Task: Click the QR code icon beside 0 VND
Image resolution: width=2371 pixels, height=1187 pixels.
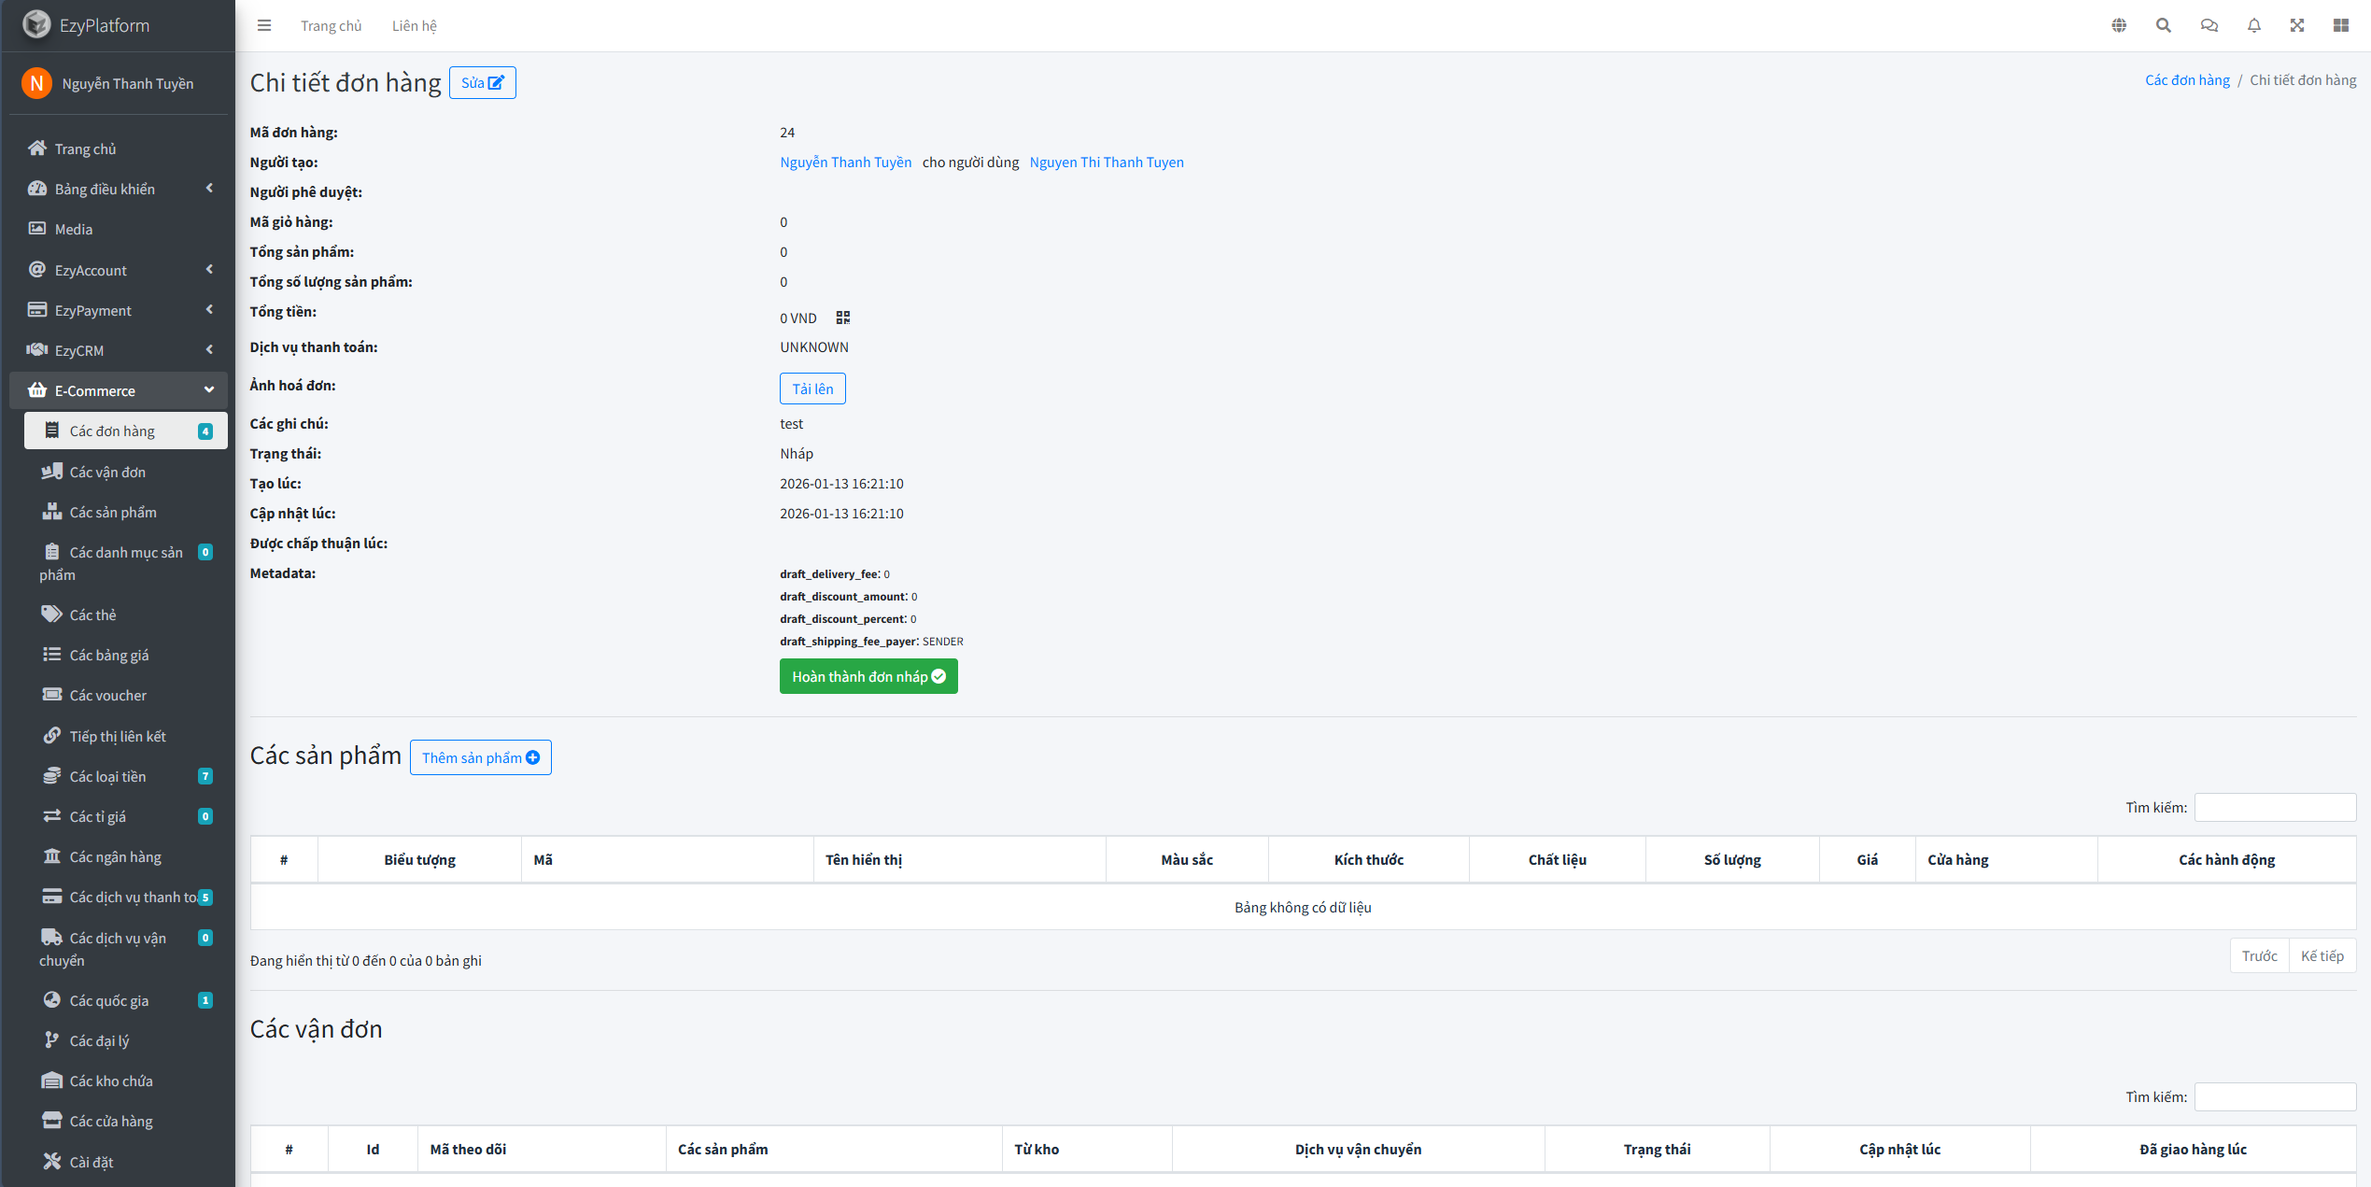Action: [842, 318]
